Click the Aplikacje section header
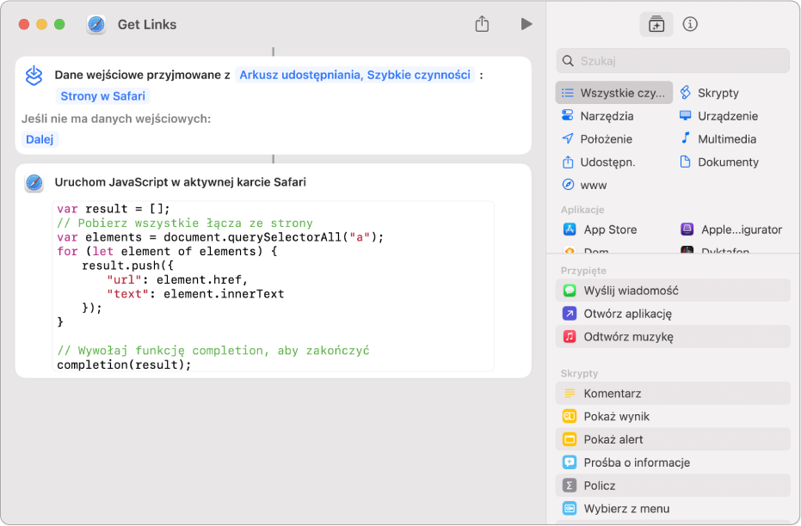The height and width of the screenshot is (526, 801). [x=582, y=210]
